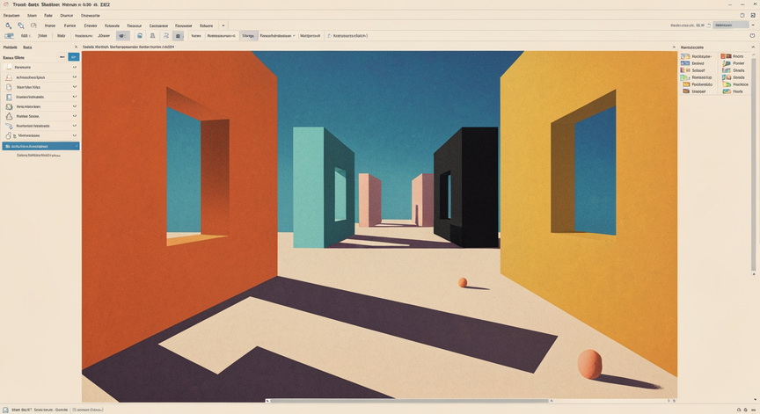Toggle the highlighted Sibrigs button

click(x=248, y=36)
